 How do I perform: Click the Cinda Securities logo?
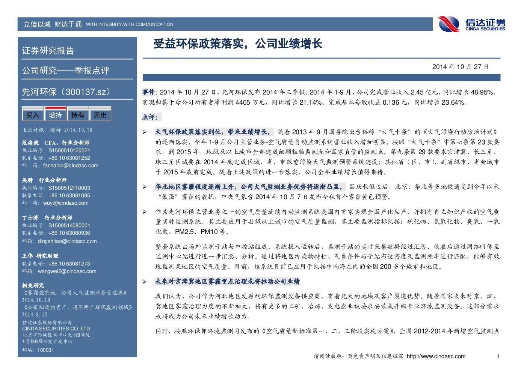tap(471, 24)
